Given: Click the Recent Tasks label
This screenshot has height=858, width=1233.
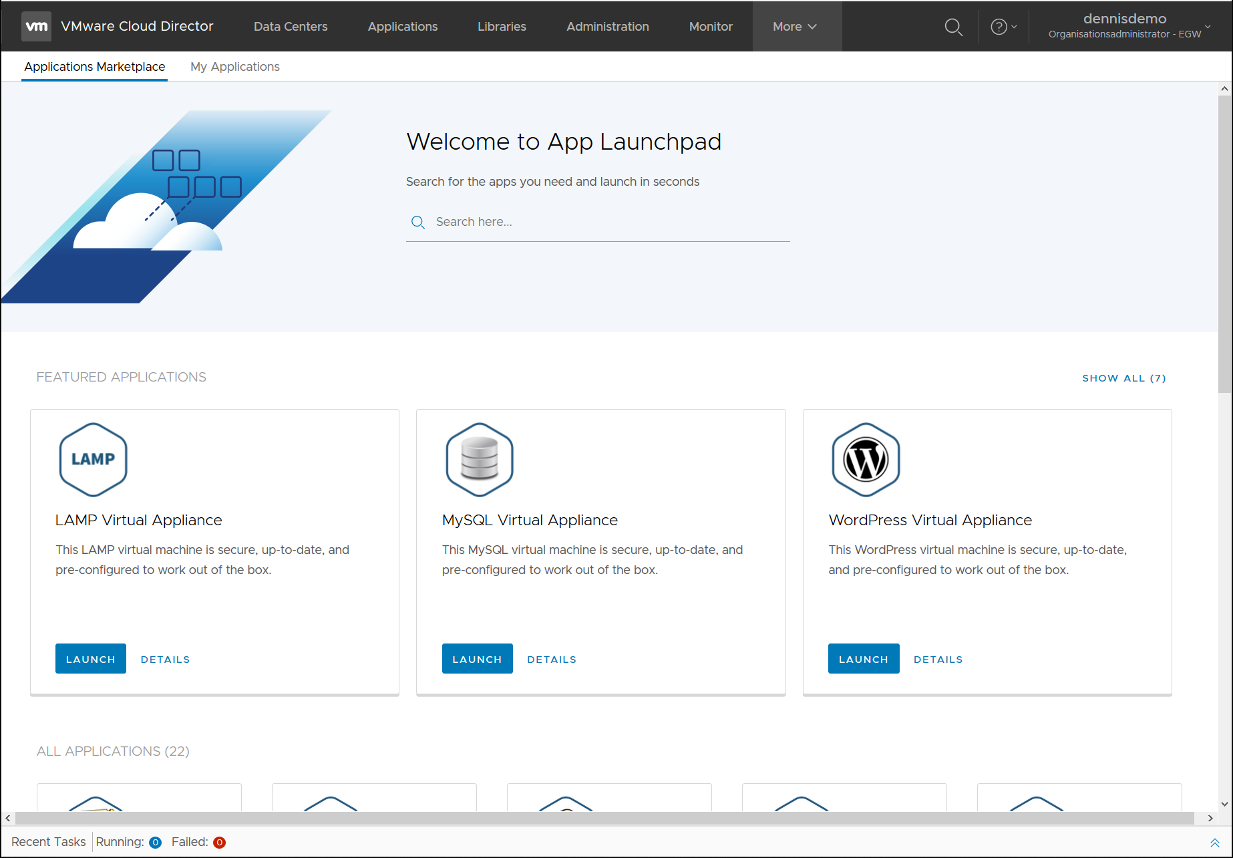Looking at the screenshot, I should tap(49, 842).
